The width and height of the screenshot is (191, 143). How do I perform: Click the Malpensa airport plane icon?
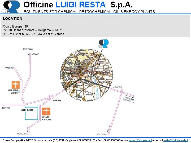[x=16, y=85]
